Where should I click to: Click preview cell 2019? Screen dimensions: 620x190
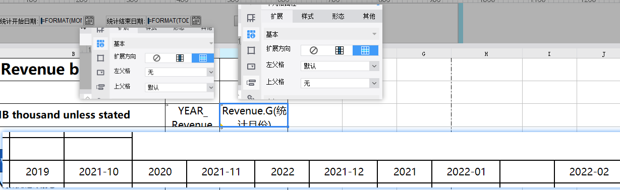click(37, 172)
